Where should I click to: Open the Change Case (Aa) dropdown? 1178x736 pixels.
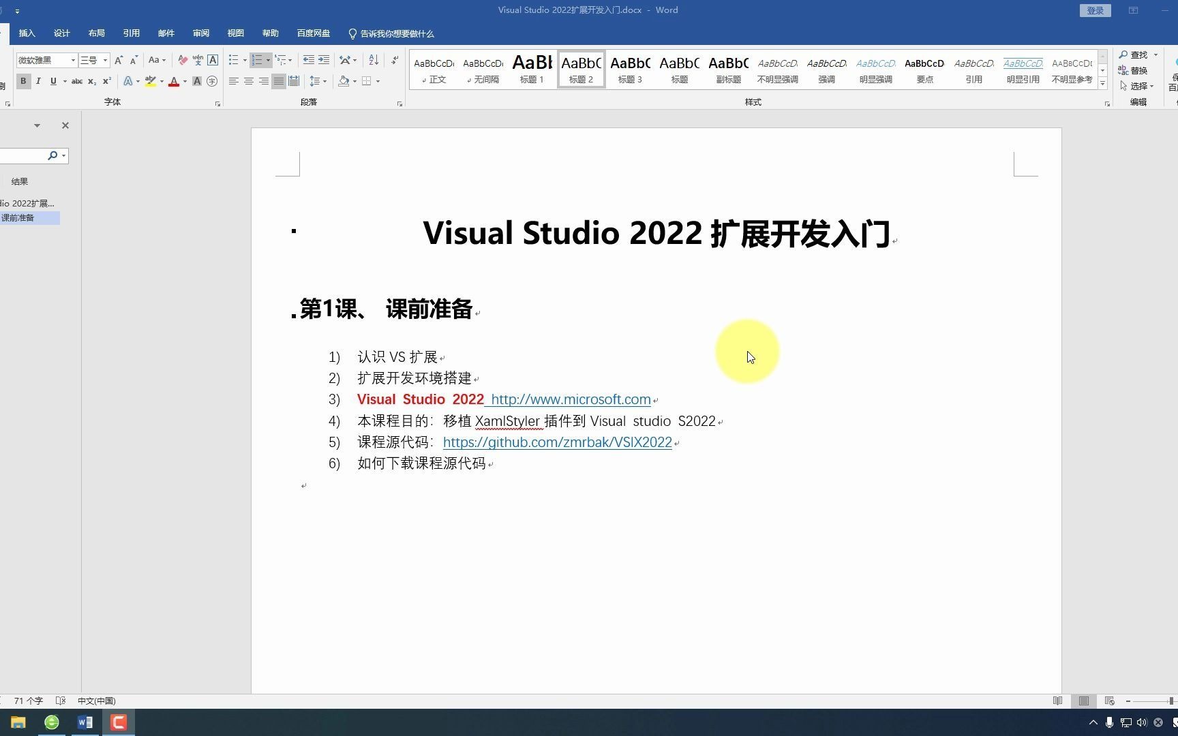tap(157, 60)
